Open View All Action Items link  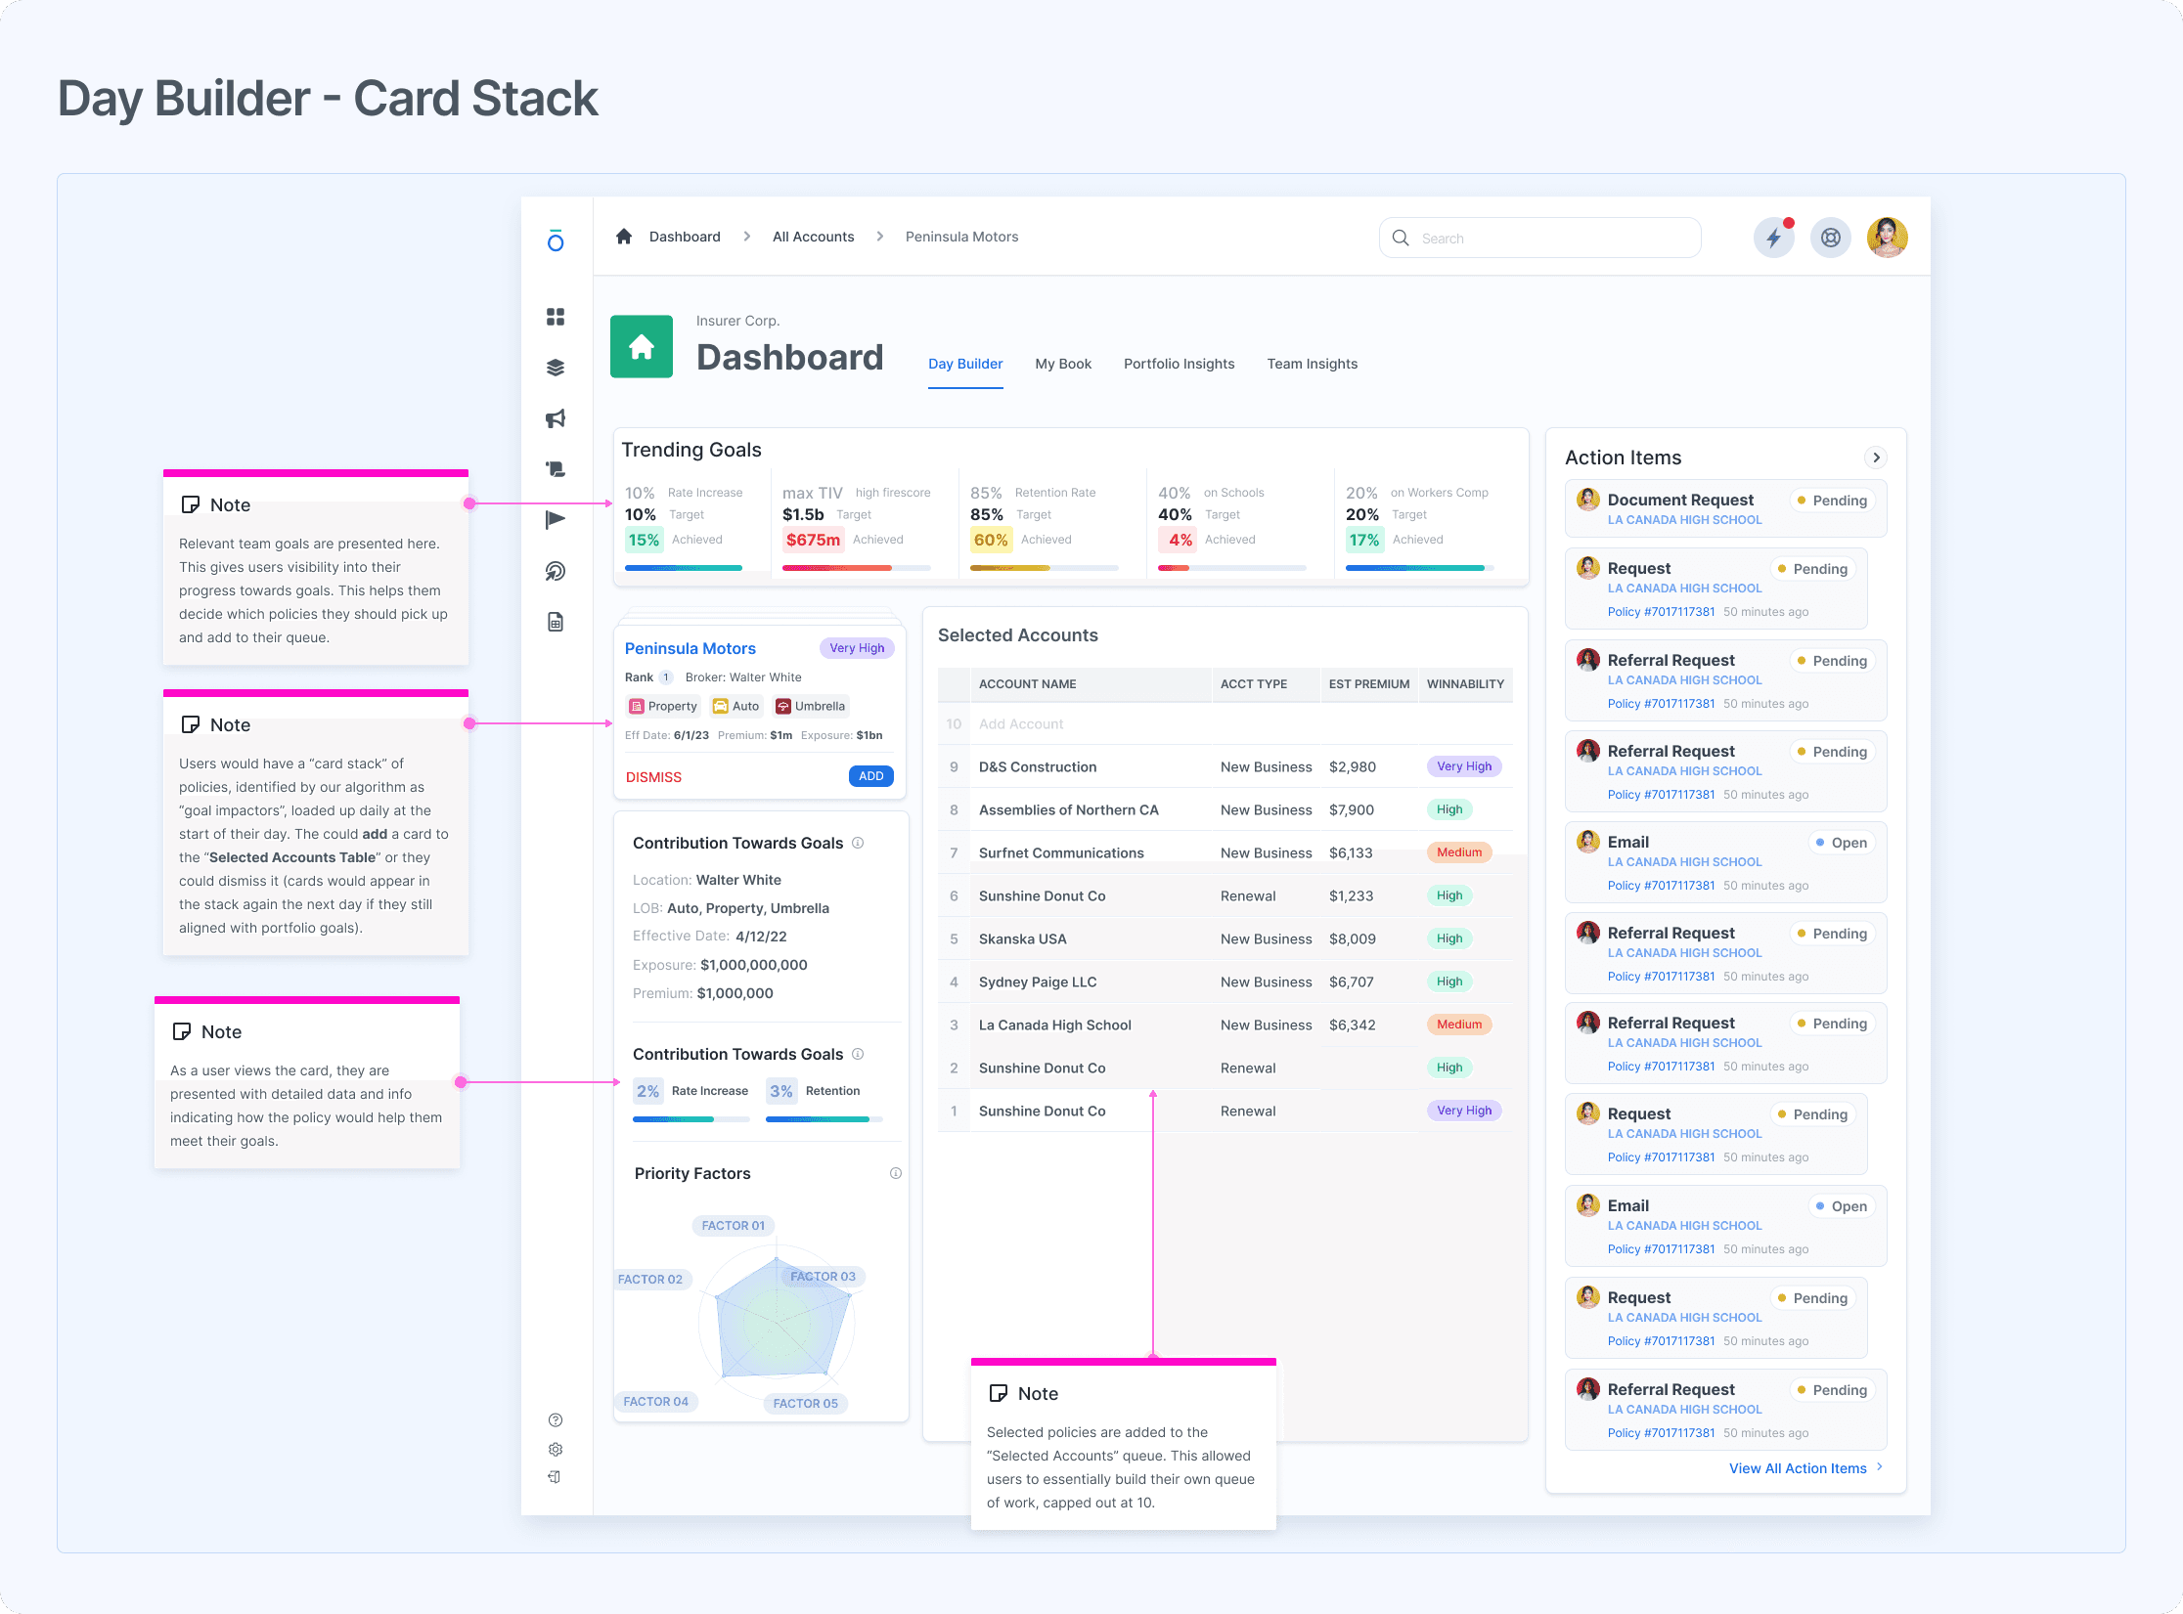click(x=1798, y=1468)
